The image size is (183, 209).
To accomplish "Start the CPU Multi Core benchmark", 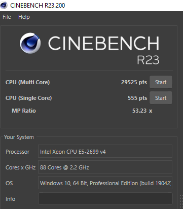I will click(161, 82).
